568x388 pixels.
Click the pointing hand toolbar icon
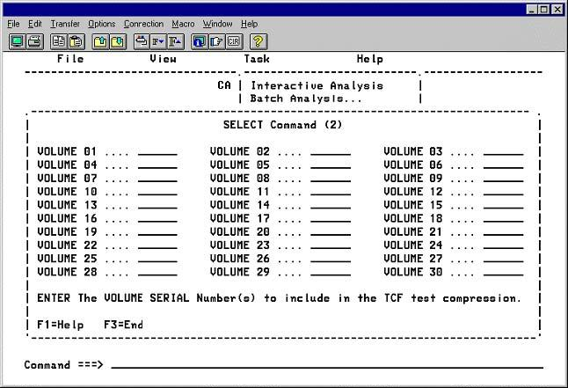216,41
